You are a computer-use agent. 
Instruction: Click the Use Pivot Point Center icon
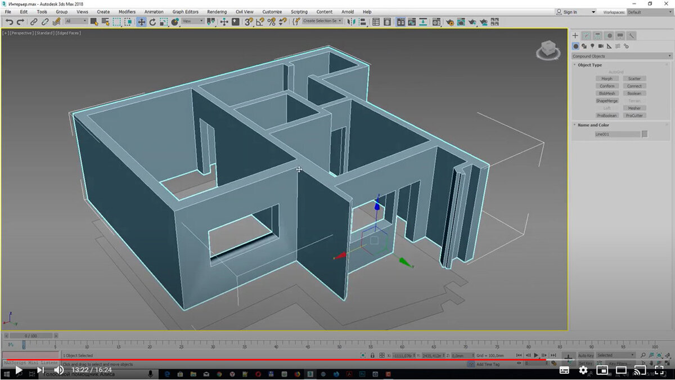point(211,22)
